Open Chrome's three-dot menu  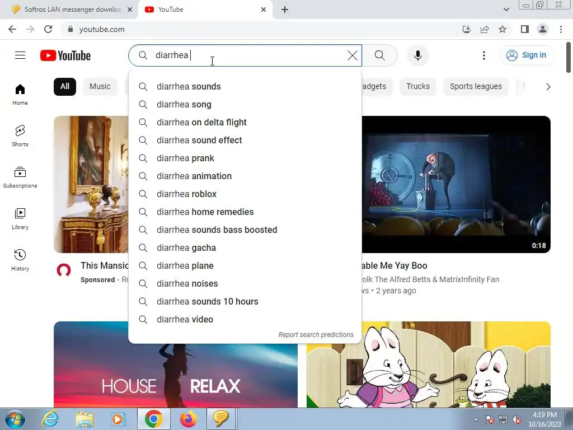coord(561,29)
